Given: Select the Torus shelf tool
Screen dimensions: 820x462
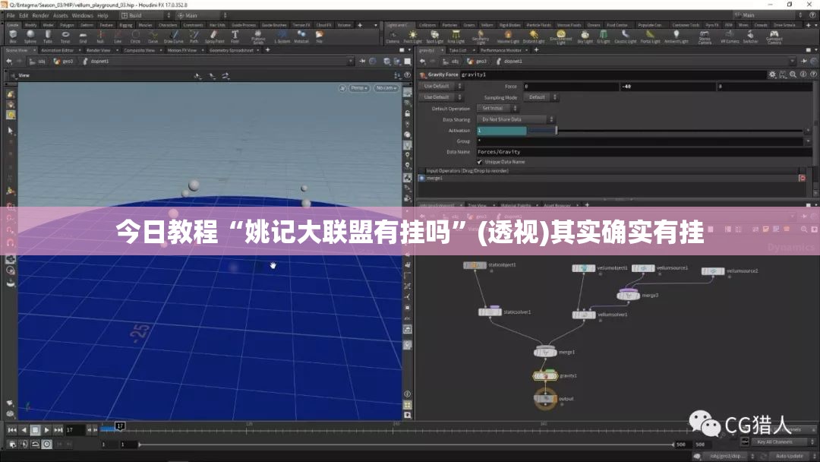Looking at the screenshot, I should pyautogui.click(x=65, y=36).
